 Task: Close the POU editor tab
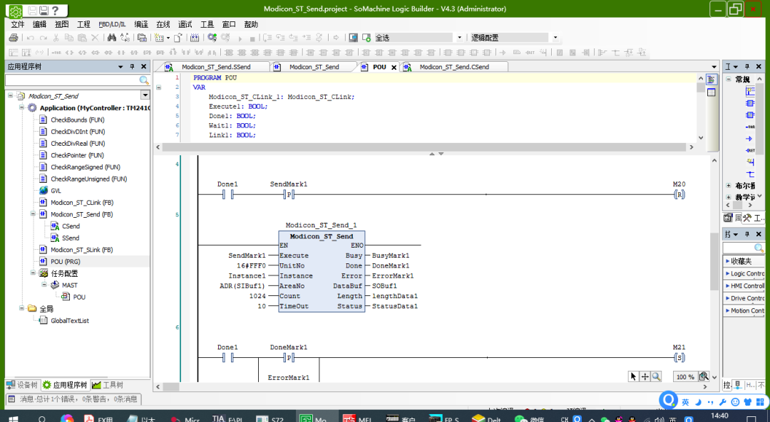click(x=394, y=68)
